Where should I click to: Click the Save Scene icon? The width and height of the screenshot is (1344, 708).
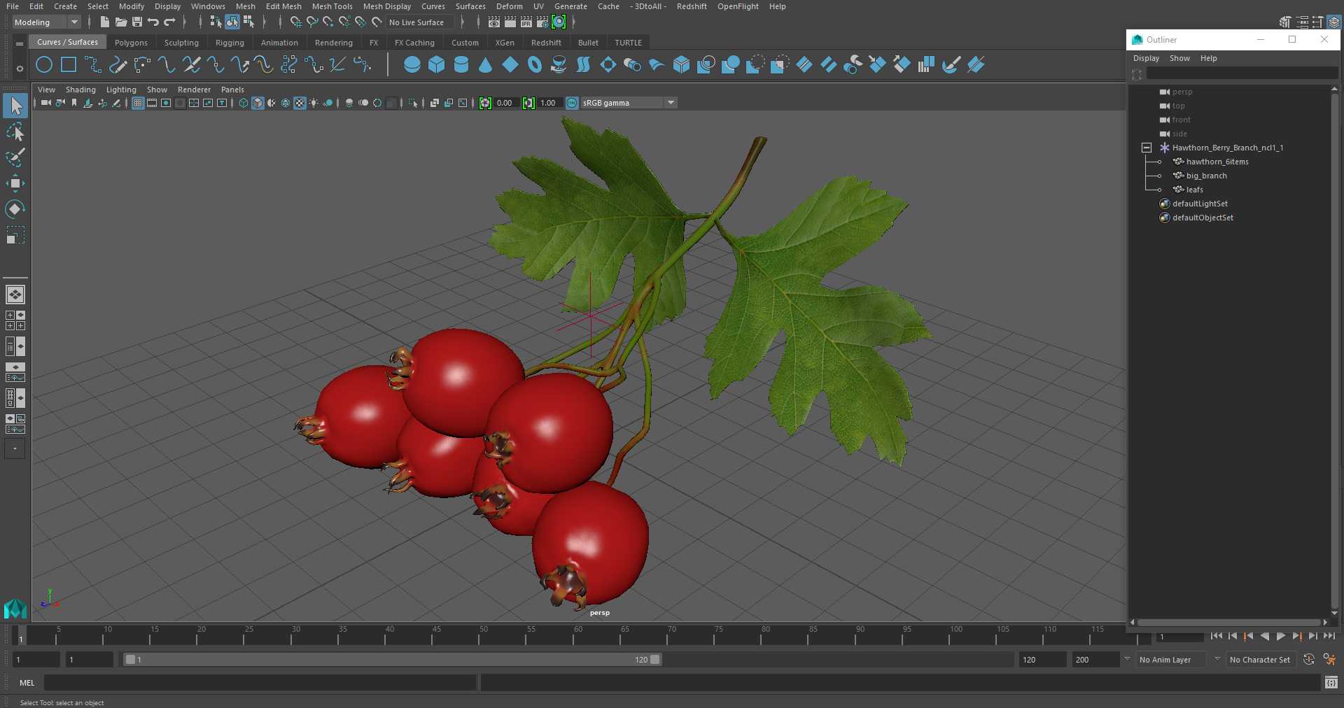click(137, 22)
